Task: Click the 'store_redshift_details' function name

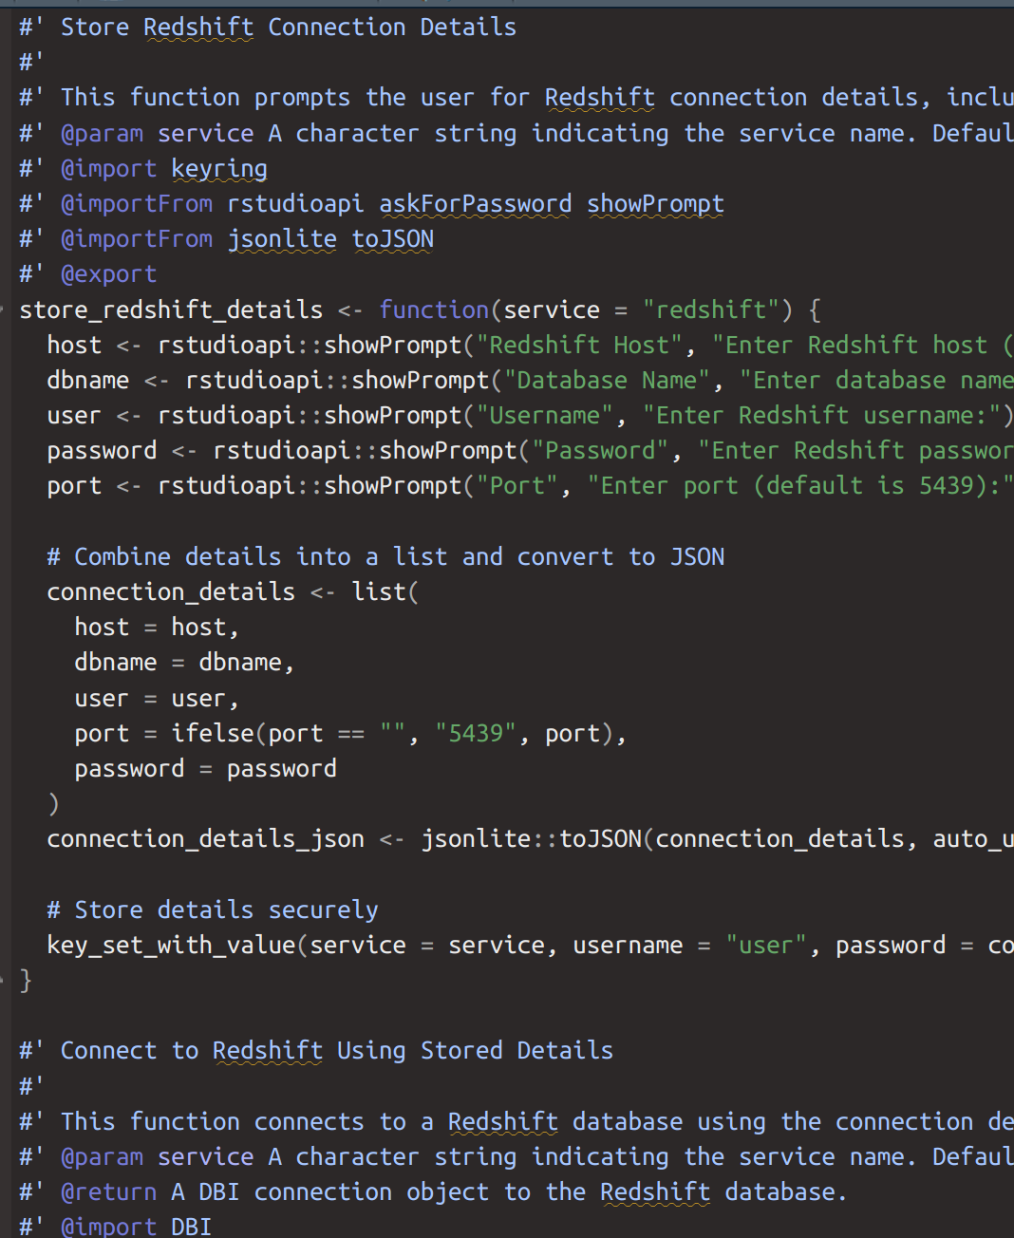Action: [171, 310]
